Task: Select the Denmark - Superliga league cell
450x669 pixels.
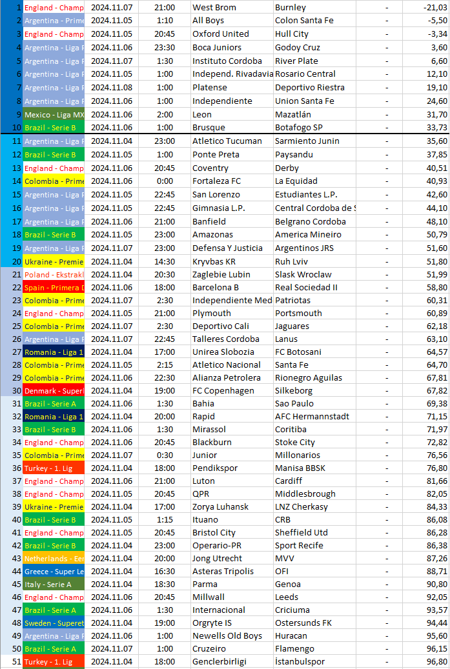Action: [54, 390]
